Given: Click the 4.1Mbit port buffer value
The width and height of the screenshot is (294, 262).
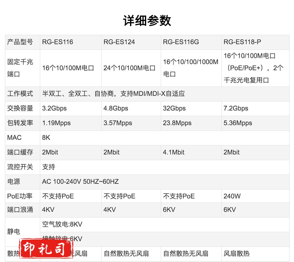Looking at the screenshot, I should tap(174, 152).
